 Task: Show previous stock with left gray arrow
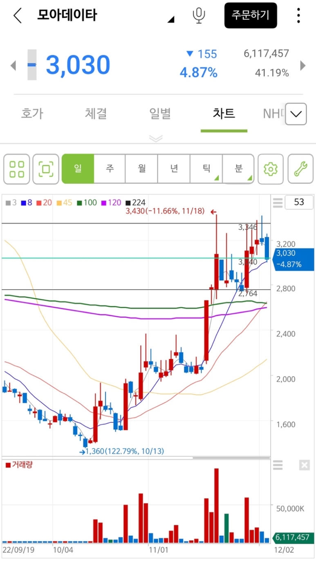(x=13, y=65)
